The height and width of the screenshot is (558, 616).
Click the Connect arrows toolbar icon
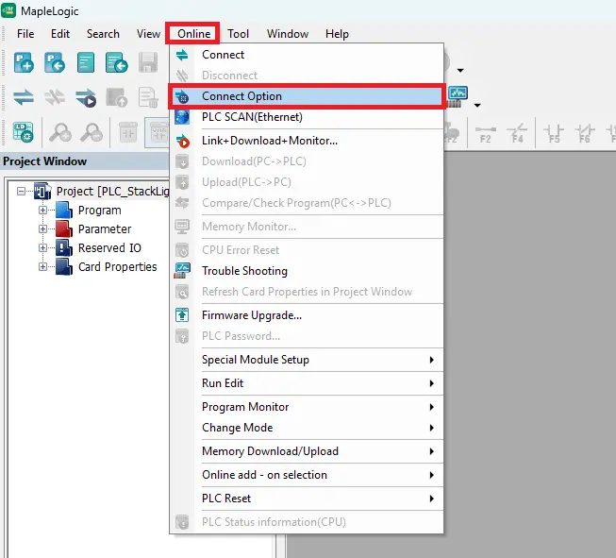[24, 97]
